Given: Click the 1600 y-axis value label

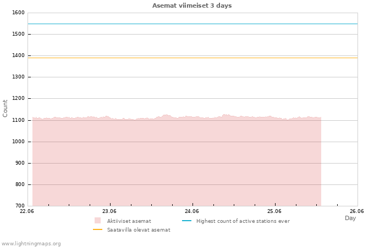Looking at the screenshot, I should tap(18, 13).
